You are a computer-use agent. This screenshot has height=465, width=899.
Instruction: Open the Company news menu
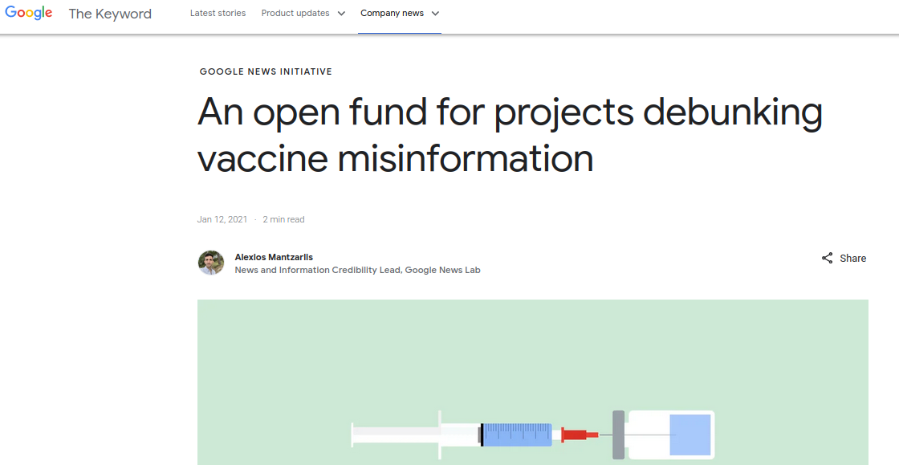392,13
